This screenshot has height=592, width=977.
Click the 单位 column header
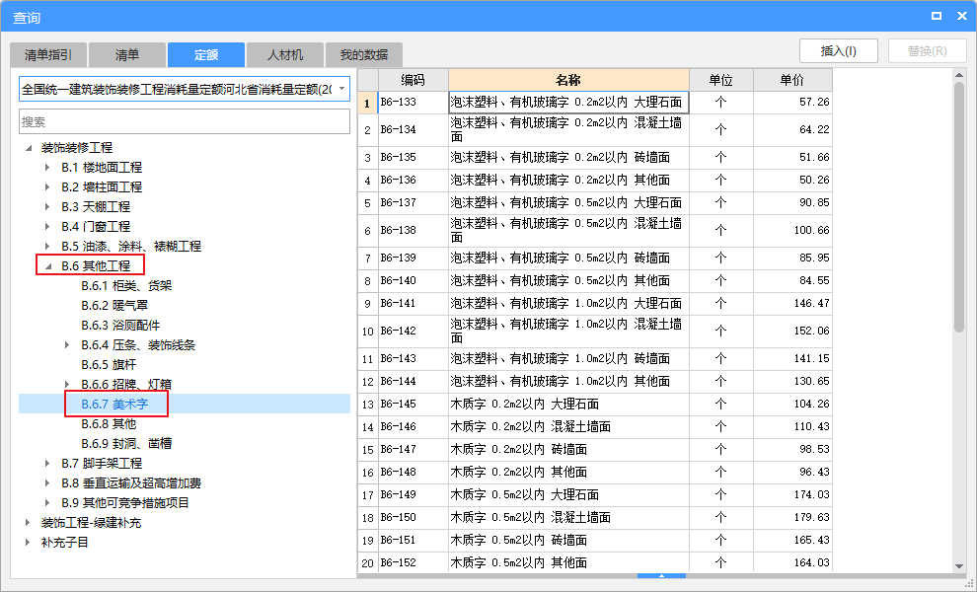point(721,80)
